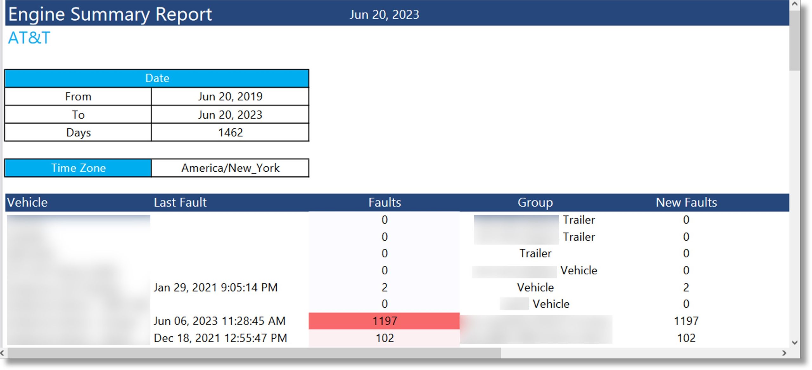Select the To label cell

coord(78,114)
